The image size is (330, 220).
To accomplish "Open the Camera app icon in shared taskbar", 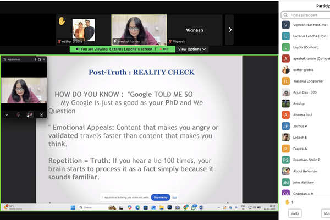I will coord(178,207).
